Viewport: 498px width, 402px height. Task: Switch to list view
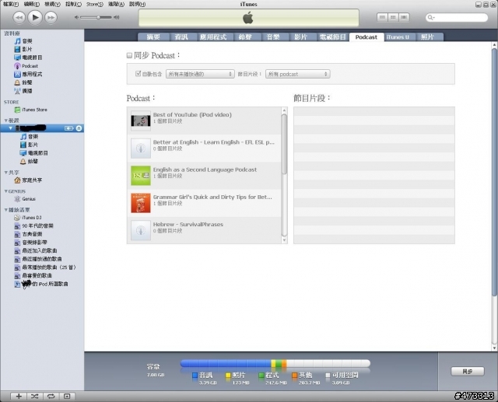click(382, 17)
